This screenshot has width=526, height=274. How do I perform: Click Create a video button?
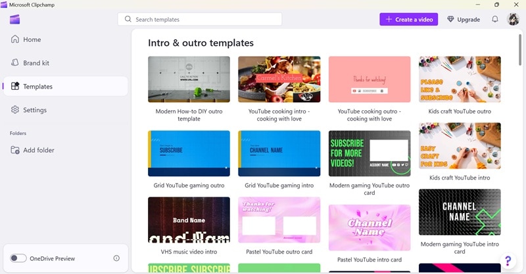(x=408, y=19)
